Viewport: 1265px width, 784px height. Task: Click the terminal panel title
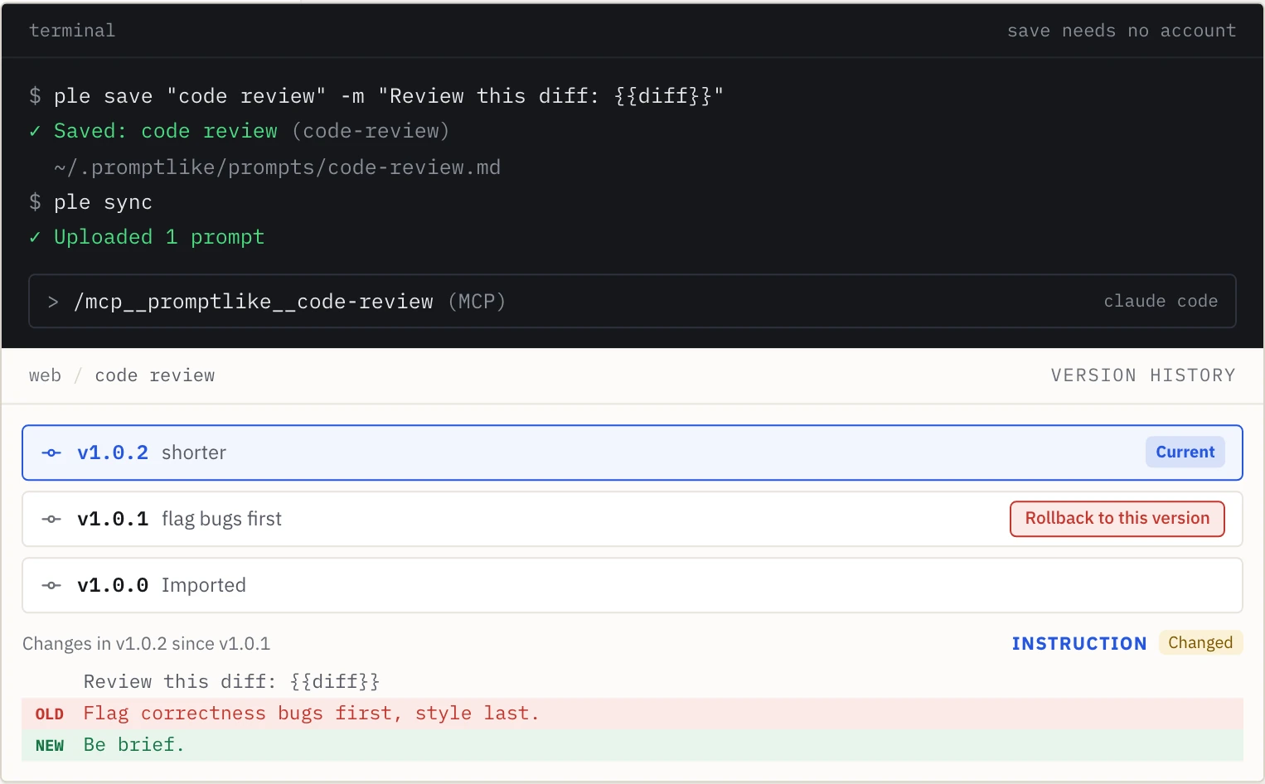[x=72, y=31]
